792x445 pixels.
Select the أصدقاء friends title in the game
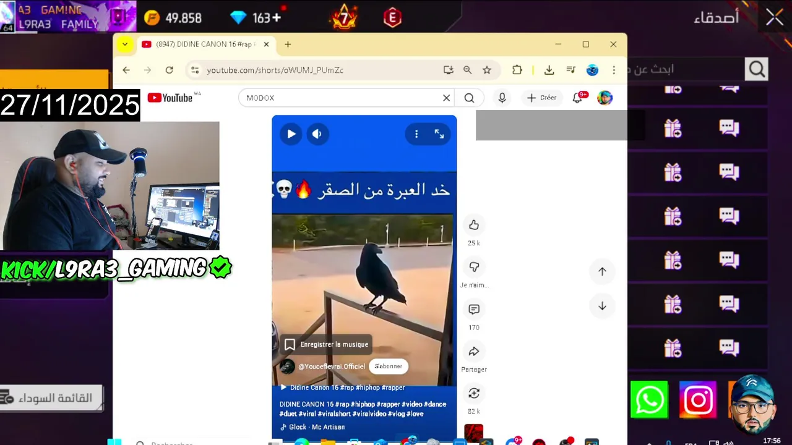[717, 17]
